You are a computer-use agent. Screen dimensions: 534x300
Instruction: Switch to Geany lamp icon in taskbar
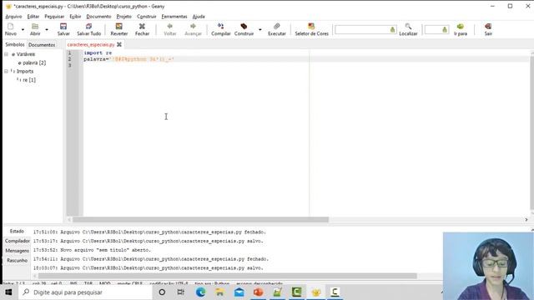tap(316, 292)
